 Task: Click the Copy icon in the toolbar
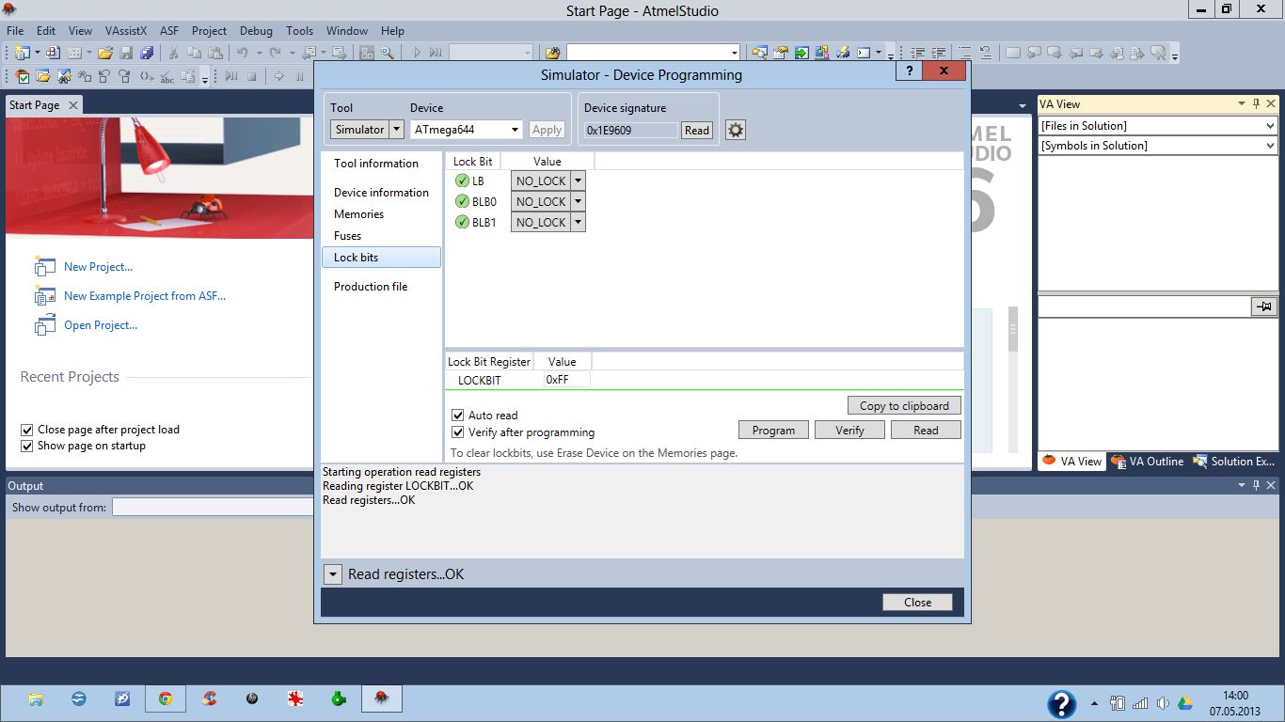click(194, 53)
